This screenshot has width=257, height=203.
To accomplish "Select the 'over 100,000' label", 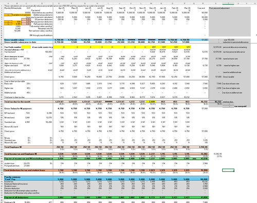I will (x=229, y=40).
